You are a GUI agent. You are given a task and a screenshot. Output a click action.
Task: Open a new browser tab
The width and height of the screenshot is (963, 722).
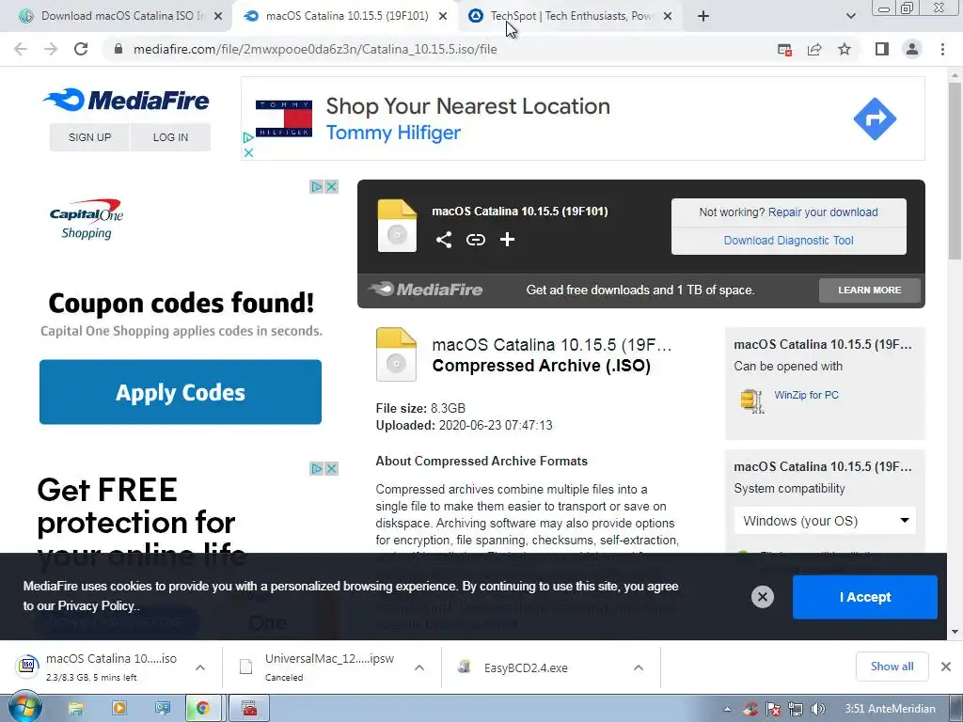point(703,16)
